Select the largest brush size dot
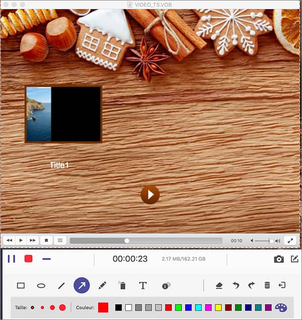This screenshot has width=302, height=320. pos(62,307)
